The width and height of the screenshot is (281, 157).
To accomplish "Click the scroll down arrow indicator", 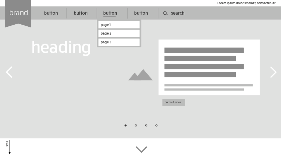I will (9, 148).
